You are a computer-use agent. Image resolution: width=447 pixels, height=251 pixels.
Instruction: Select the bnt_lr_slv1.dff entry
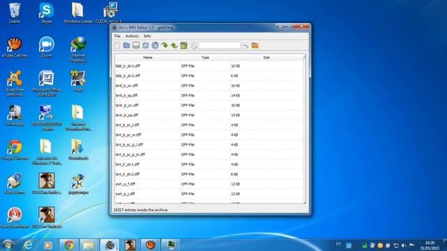(x=209, y=165)
